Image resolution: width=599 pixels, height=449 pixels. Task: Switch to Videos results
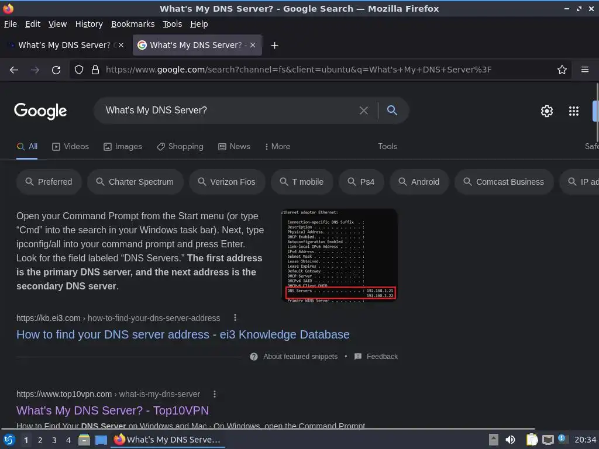click(x=71, y=147)
